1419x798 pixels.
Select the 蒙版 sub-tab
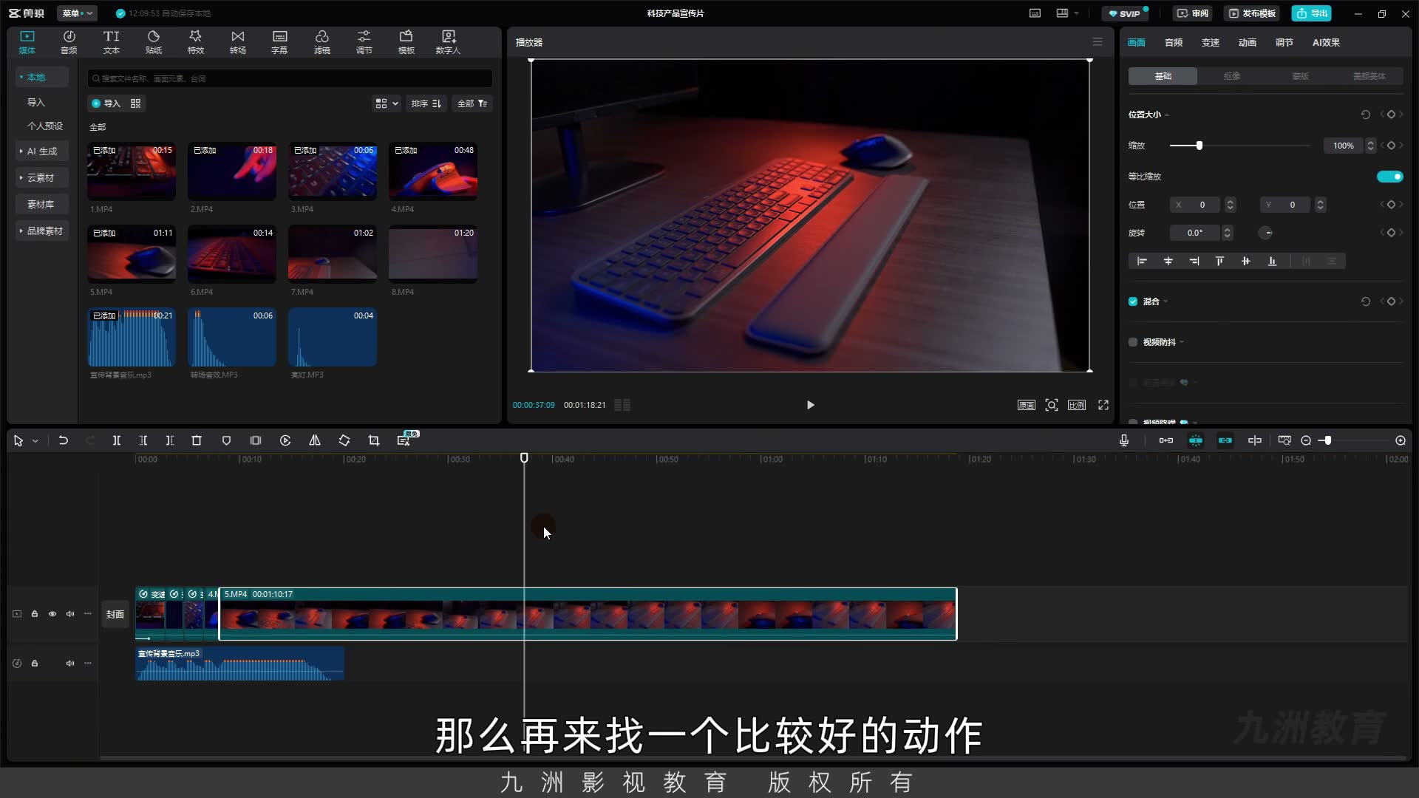pos(1300,76)
